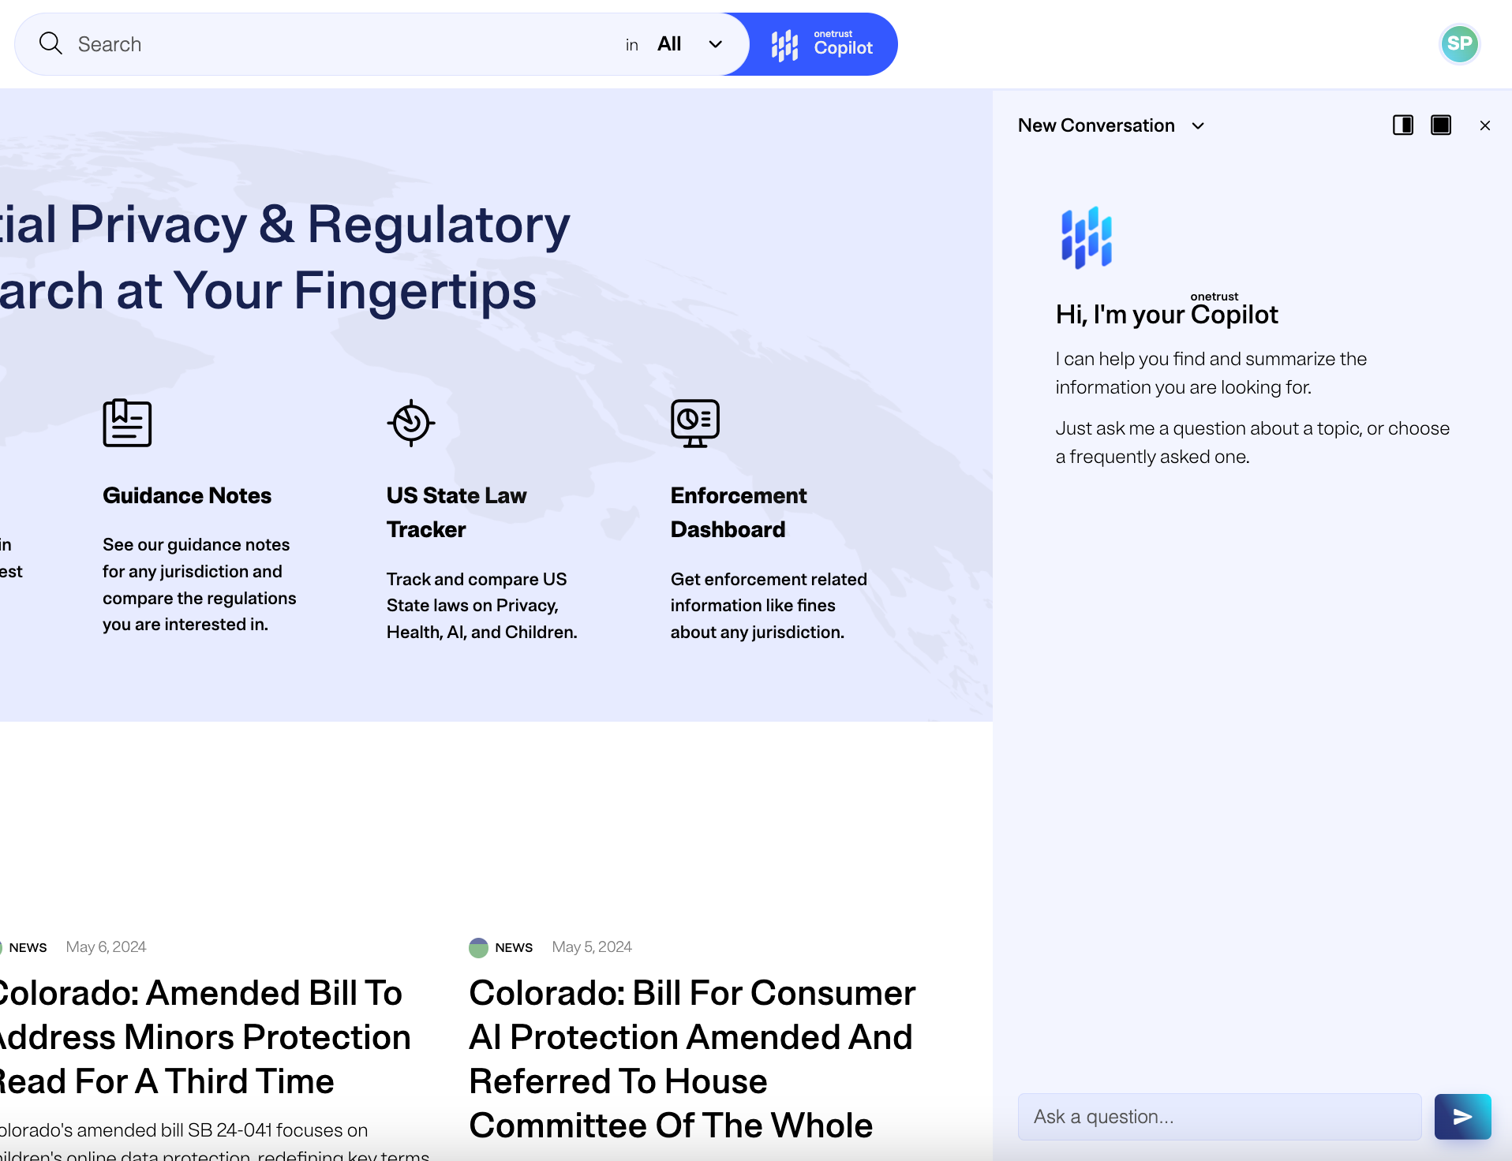Click the Ask a question input field
The height and width of the screenshot is (1161, 1512).
(x=1219, y=1116)
